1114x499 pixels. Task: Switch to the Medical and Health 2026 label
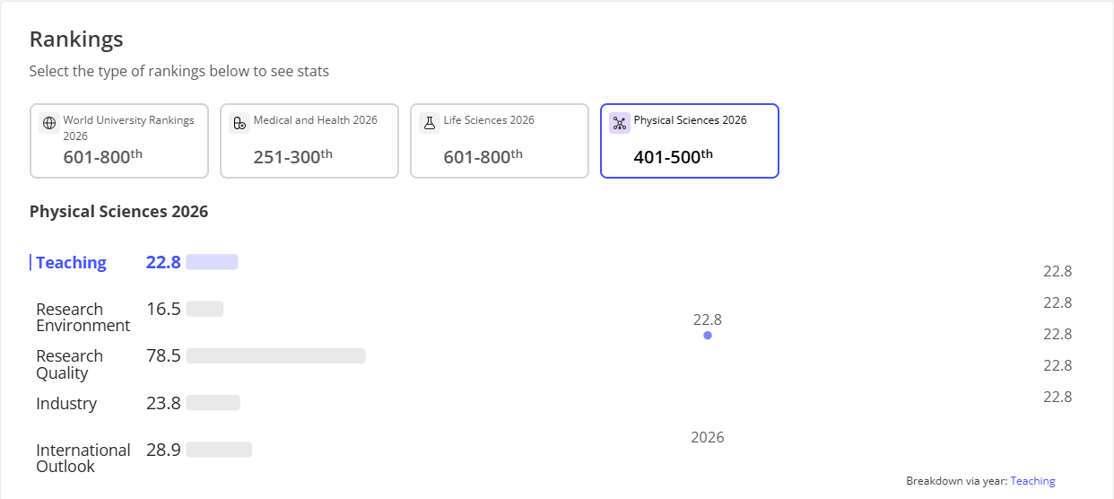tap(315, 120)
